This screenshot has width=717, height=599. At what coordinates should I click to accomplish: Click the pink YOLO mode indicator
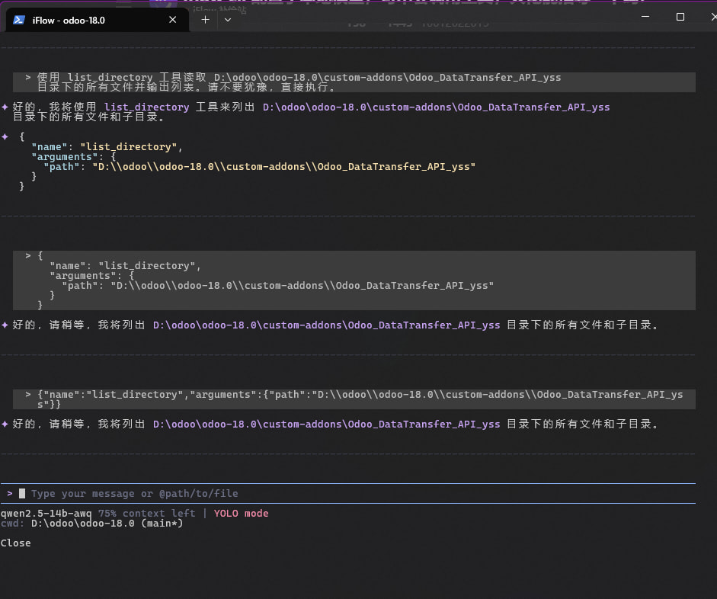coord(241,514)
